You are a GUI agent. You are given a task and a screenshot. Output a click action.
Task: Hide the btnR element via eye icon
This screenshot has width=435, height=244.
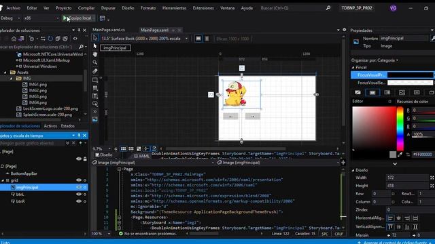[79, 201]
